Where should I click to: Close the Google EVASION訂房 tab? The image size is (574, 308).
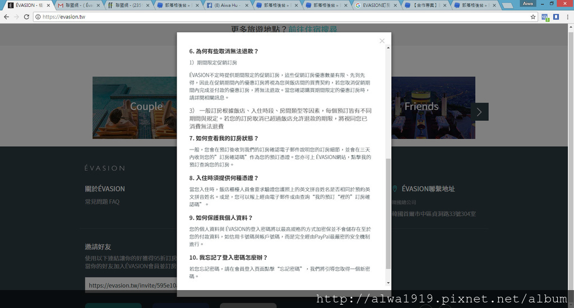coord(395,6)
